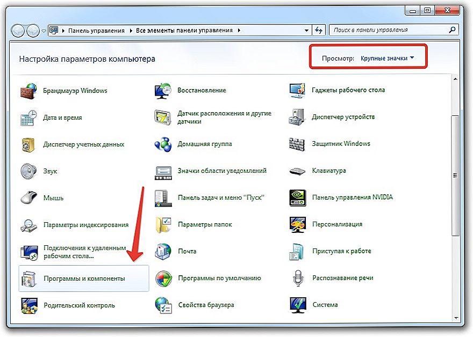The height and width of the screenshot is (337, 473).
Task: Open the Приступая к работе icon
Action: 297,251
